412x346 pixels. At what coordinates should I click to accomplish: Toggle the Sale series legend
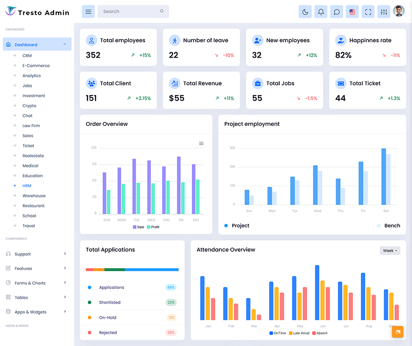[138, 227]
